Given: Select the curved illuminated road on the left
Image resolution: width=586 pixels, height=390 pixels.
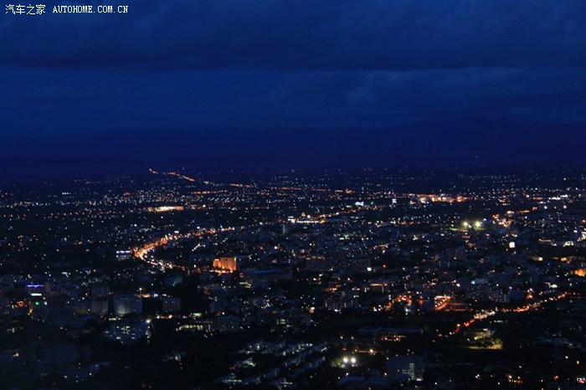Looking at the screenshot, I should (x=149, y=248).
